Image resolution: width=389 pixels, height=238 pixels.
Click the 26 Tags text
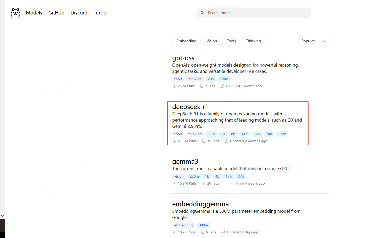pos(213,184)
